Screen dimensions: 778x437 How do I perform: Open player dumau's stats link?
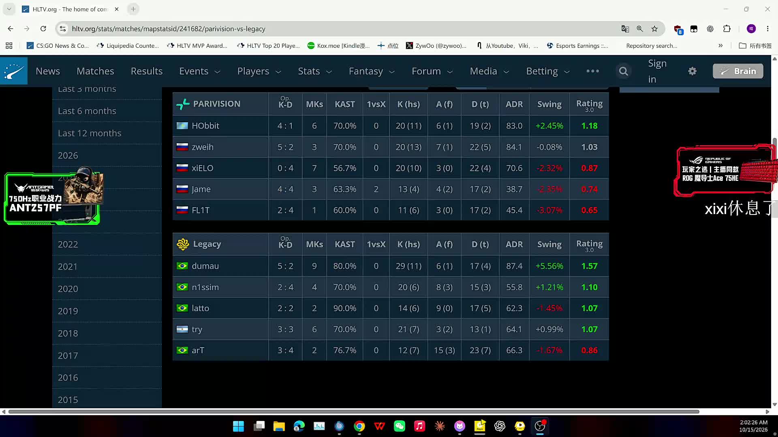coord(205,266)
